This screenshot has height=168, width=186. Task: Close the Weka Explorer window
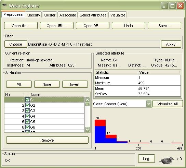coord(180,5)
